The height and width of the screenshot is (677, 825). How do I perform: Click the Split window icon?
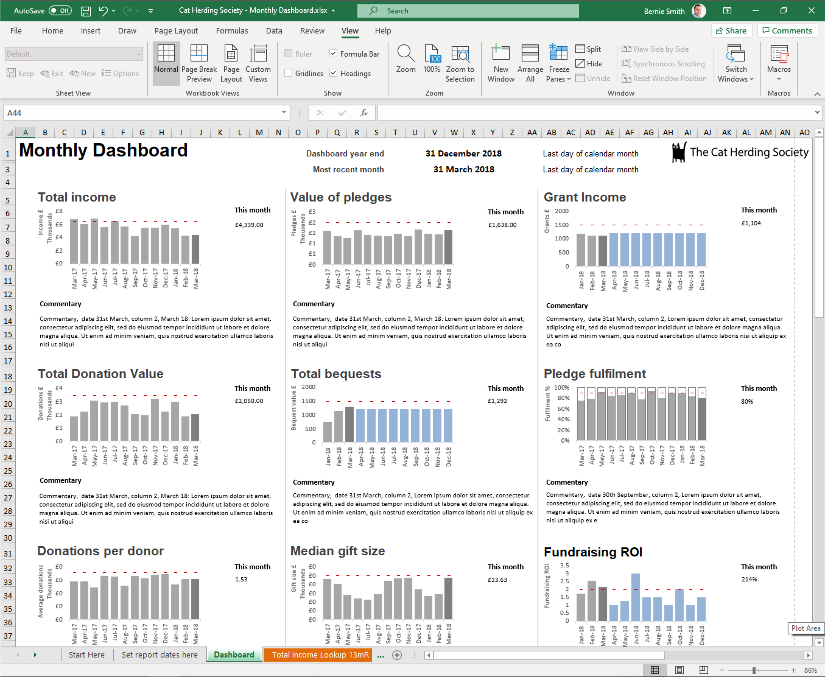point(580,49)
